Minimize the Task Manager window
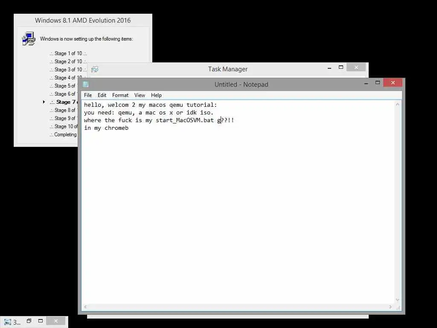This screenshot has height=328, width=437. (x=329, y=67)
